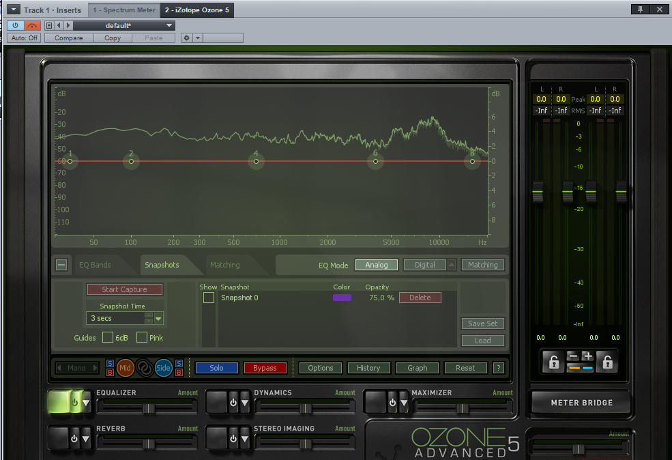Click the orange sidechain icon in the header
The image size is (672, 460).
33,25
